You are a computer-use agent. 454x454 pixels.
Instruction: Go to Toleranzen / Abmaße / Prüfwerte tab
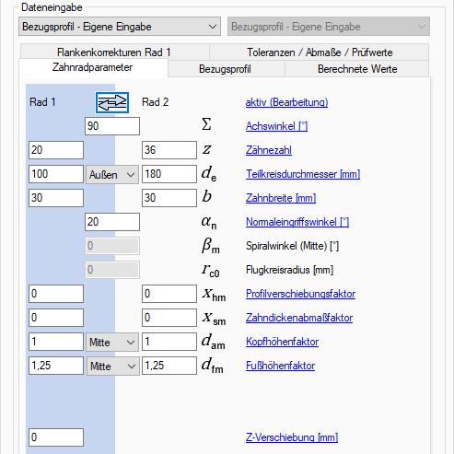pyautogui.click(x=320, y=52)
